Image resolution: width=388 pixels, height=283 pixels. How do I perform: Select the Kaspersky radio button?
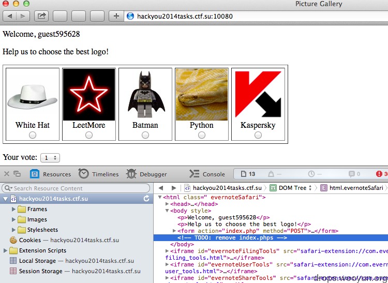tap(258, 135)
